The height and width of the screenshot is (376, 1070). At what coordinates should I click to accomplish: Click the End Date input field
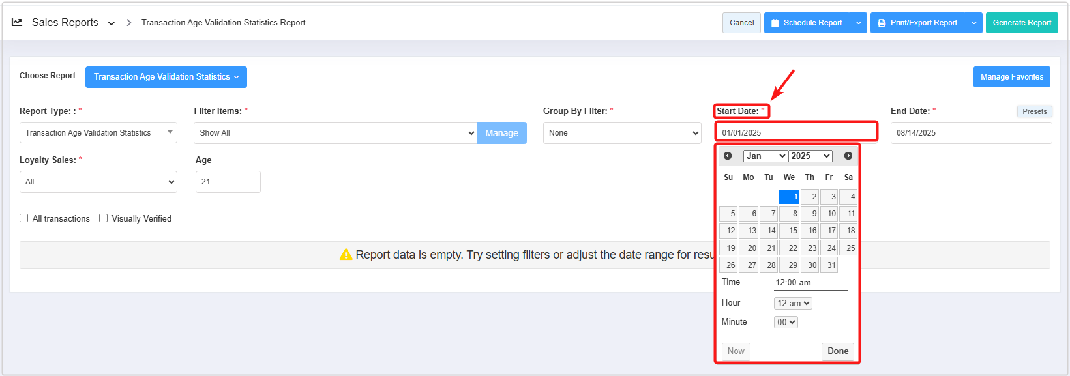tap(970, 133)
